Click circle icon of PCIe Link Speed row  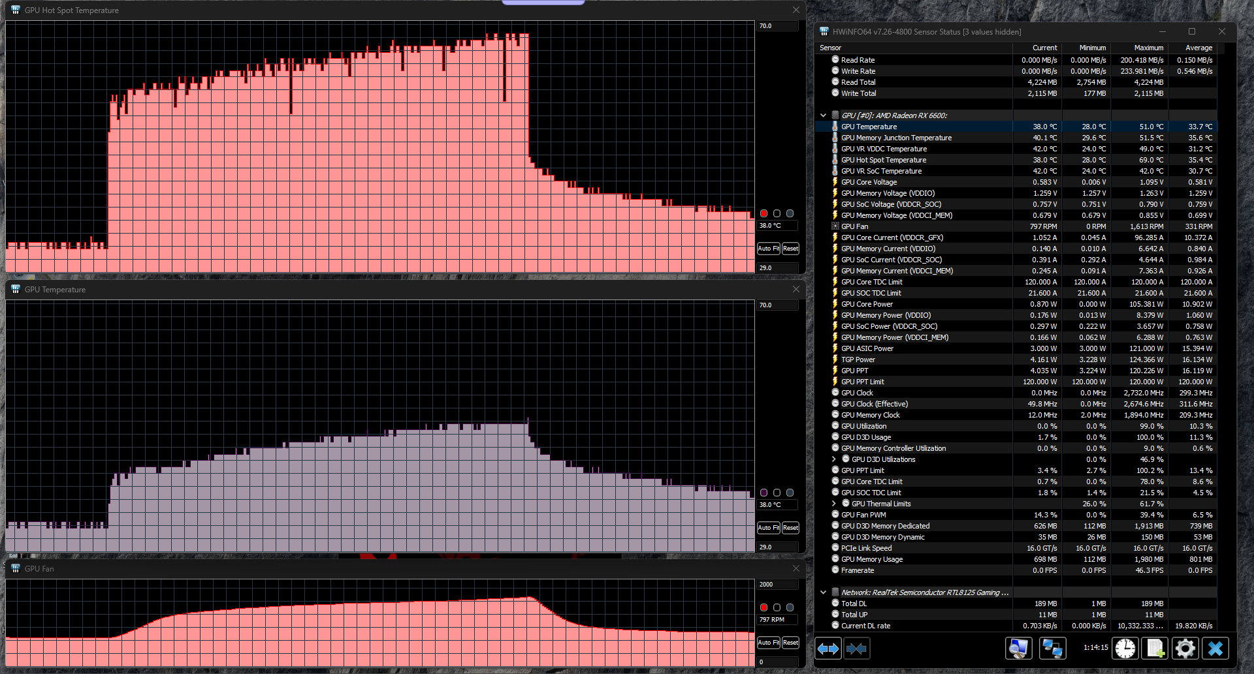pyautogui.click(x=835, y=548)
